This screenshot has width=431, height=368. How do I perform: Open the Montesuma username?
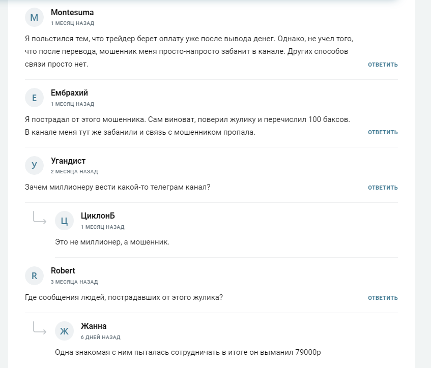point(72,13)
